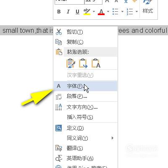
Task: Click the paragraph settings icon
Action: 59,97
